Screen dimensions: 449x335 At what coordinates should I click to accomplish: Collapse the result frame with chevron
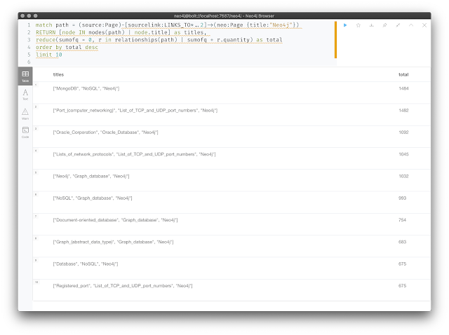[x=411, y=25]
